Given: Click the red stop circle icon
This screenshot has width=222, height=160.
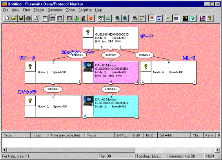Looking at the screenshot, I should pyautogui.click(x=91, y=18).
